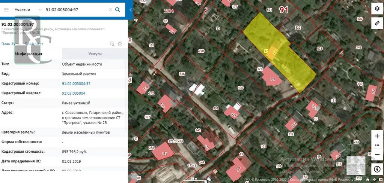Click the building labeled 372 on map
384x183 pixels.
[206, 143]
